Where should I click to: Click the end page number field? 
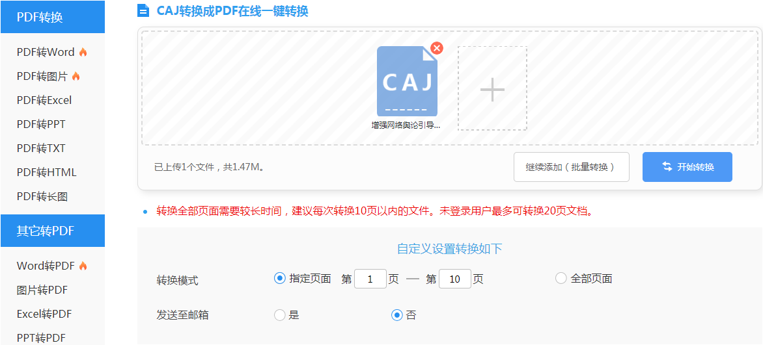tap(455, 279)
